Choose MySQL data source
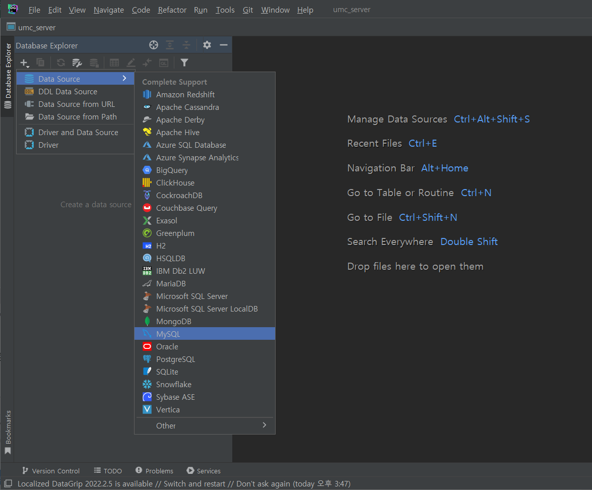 click(205, 334)
